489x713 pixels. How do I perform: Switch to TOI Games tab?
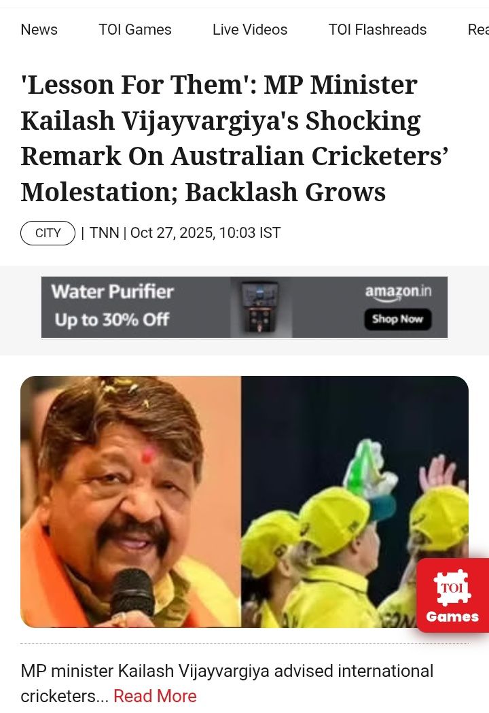pyautogui.click(x=135, y=29)
